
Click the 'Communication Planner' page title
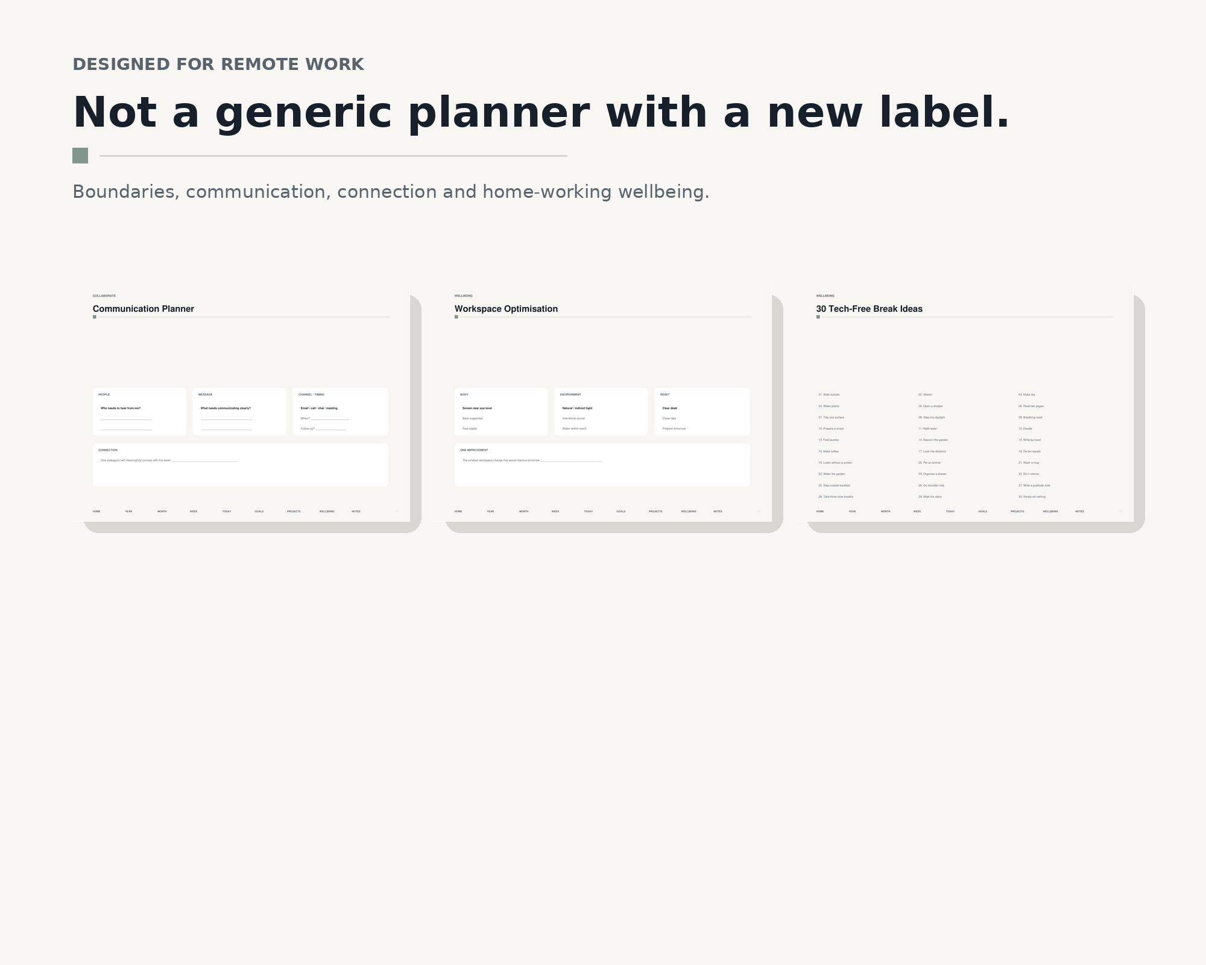pyautogui.click(x=144, y=309)
